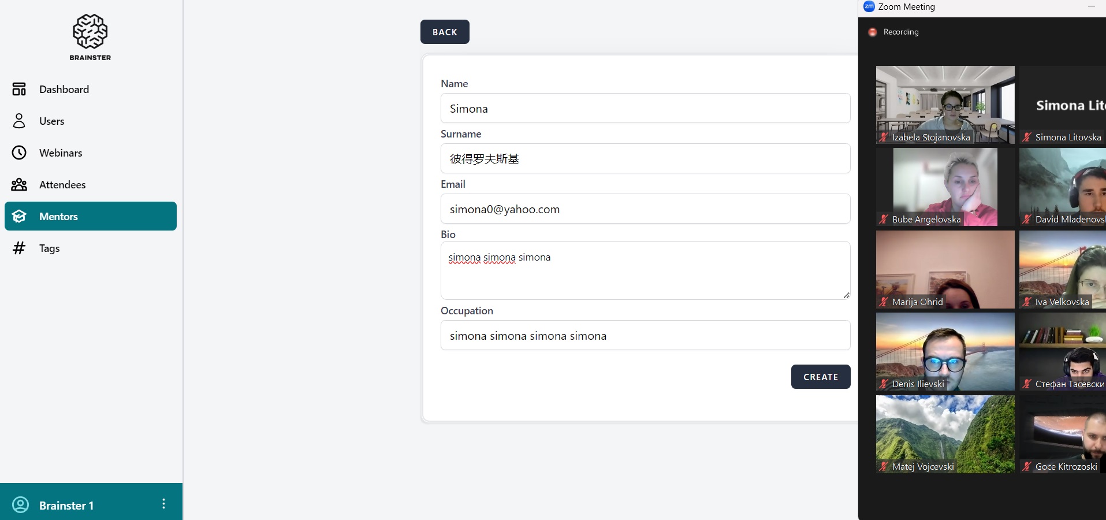Click the Bio textarea resize handle
1106x520 pixels.
point(846,295)
